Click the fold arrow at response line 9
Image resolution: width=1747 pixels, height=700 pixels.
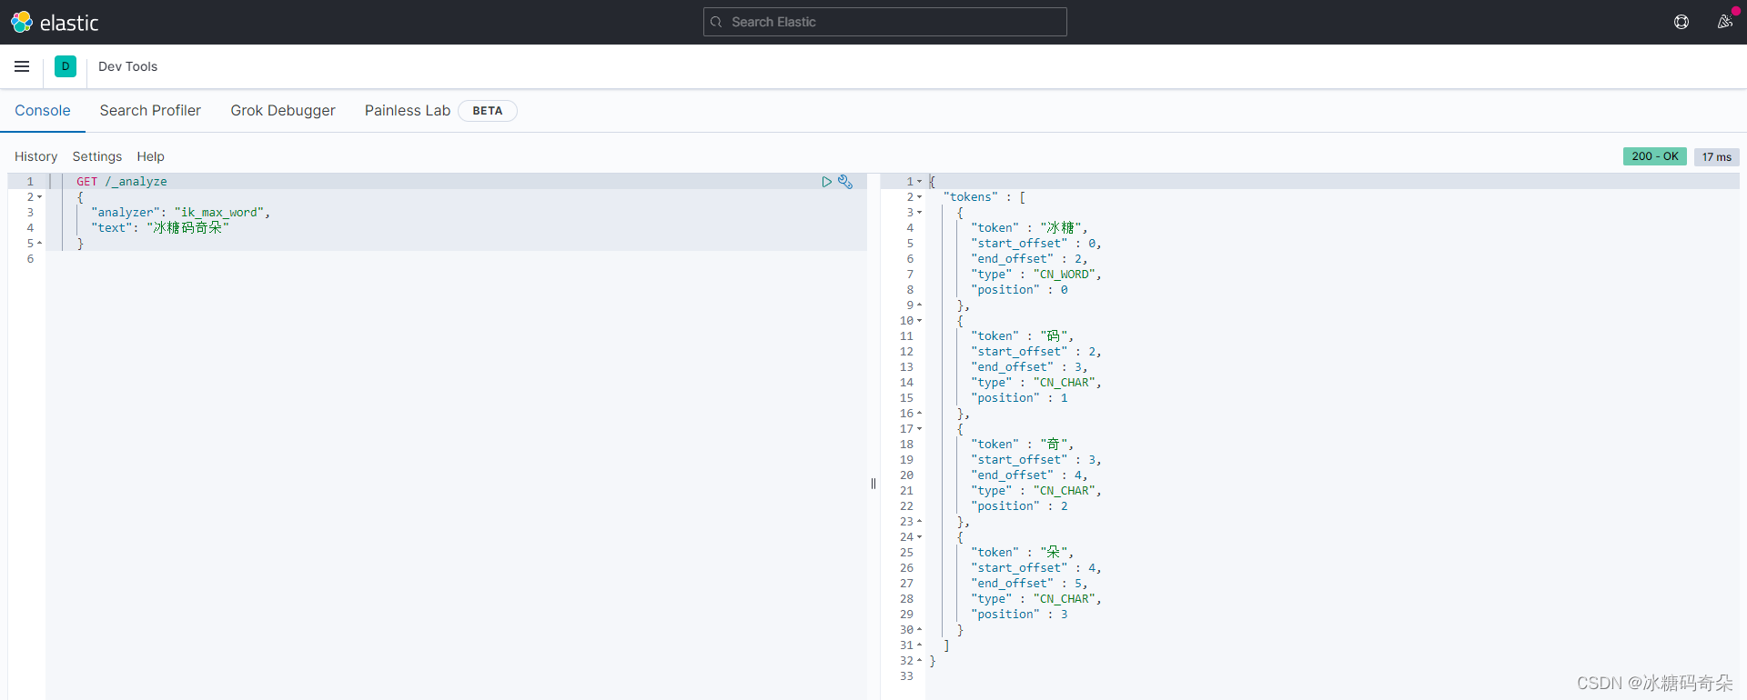point(919,305)
